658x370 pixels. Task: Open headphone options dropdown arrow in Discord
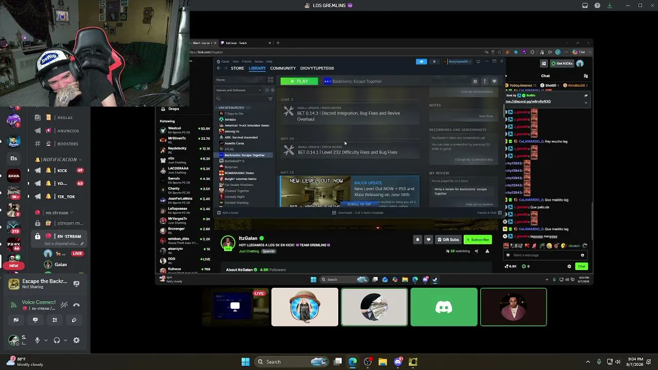(x=65, y=340)
